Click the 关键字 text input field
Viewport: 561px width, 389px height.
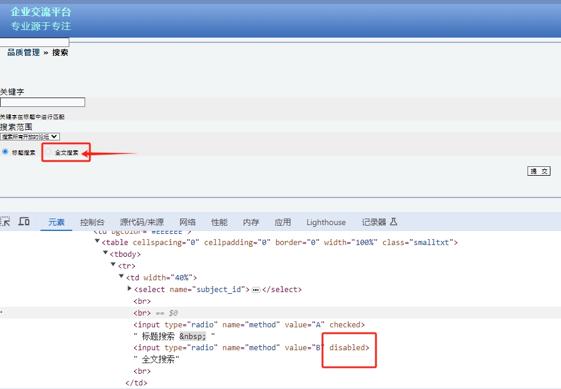(42, 102)
